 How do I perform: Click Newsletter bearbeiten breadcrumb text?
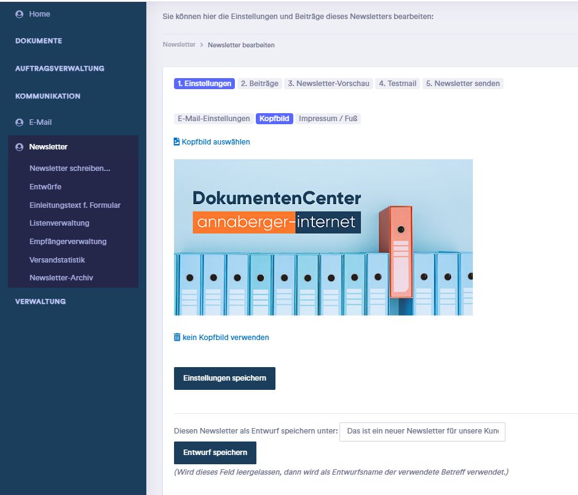pyautogui.click(x=241, y=45)
